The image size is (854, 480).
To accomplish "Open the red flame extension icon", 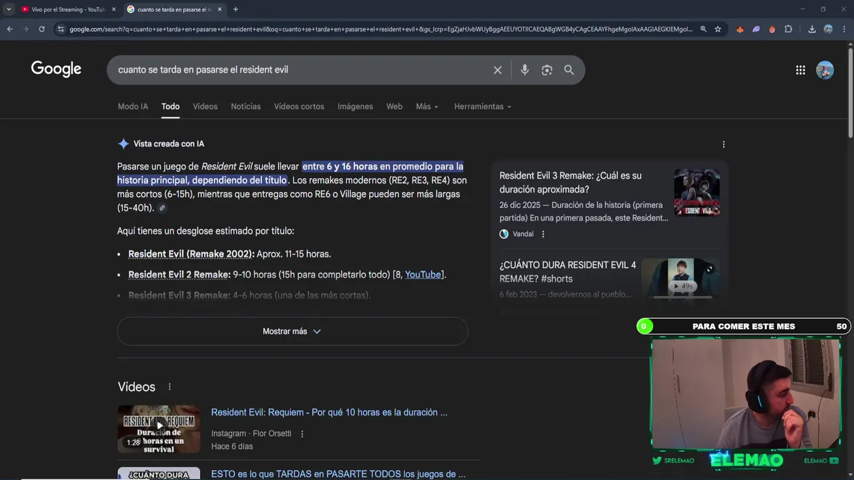I will (x=772, y=29).
